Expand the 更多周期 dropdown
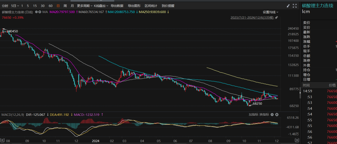Viewport: 337px width, 144px height. tap(84, 6)
